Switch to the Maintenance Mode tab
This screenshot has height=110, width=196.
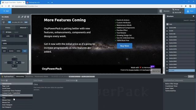tap(41, 77)
